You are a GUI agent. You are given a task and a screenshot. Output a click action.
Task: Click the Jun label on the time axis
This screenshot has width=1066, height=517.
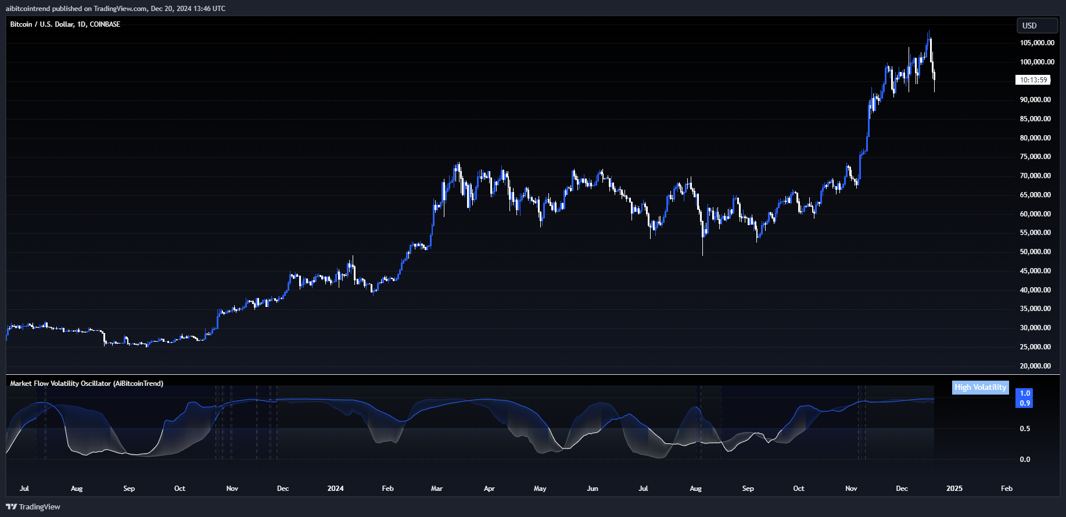click(x=593, y=489)
